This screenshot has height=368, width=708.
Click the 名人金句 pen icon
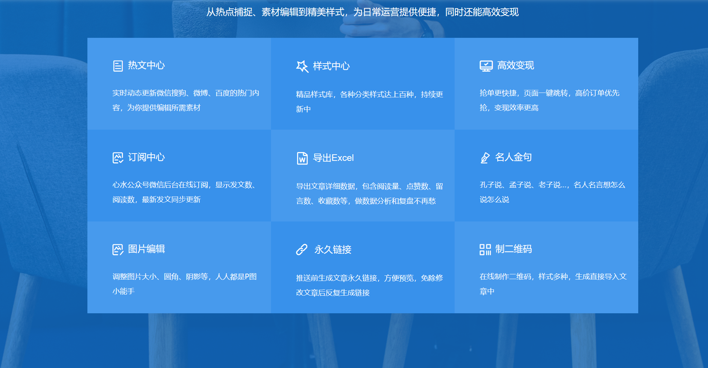point(485,158)
